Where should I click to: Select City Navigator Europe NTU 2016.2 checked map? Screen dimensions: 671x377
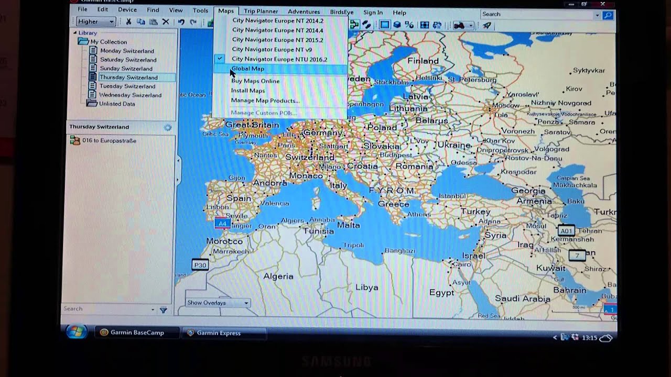click(279, 59)
